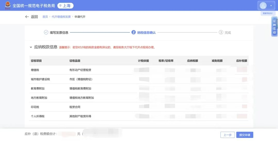Screen dimensions: 278x141
Task: Click the 征收品目 column header
Action: pos(75,60)
